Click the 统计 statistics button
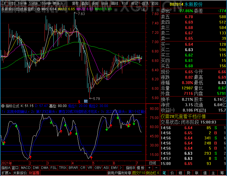 click(105, 3)
